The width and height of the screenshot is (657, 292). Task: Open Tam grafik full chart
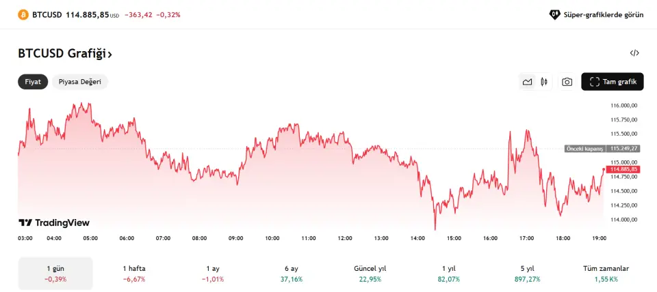tap(612, 82)
